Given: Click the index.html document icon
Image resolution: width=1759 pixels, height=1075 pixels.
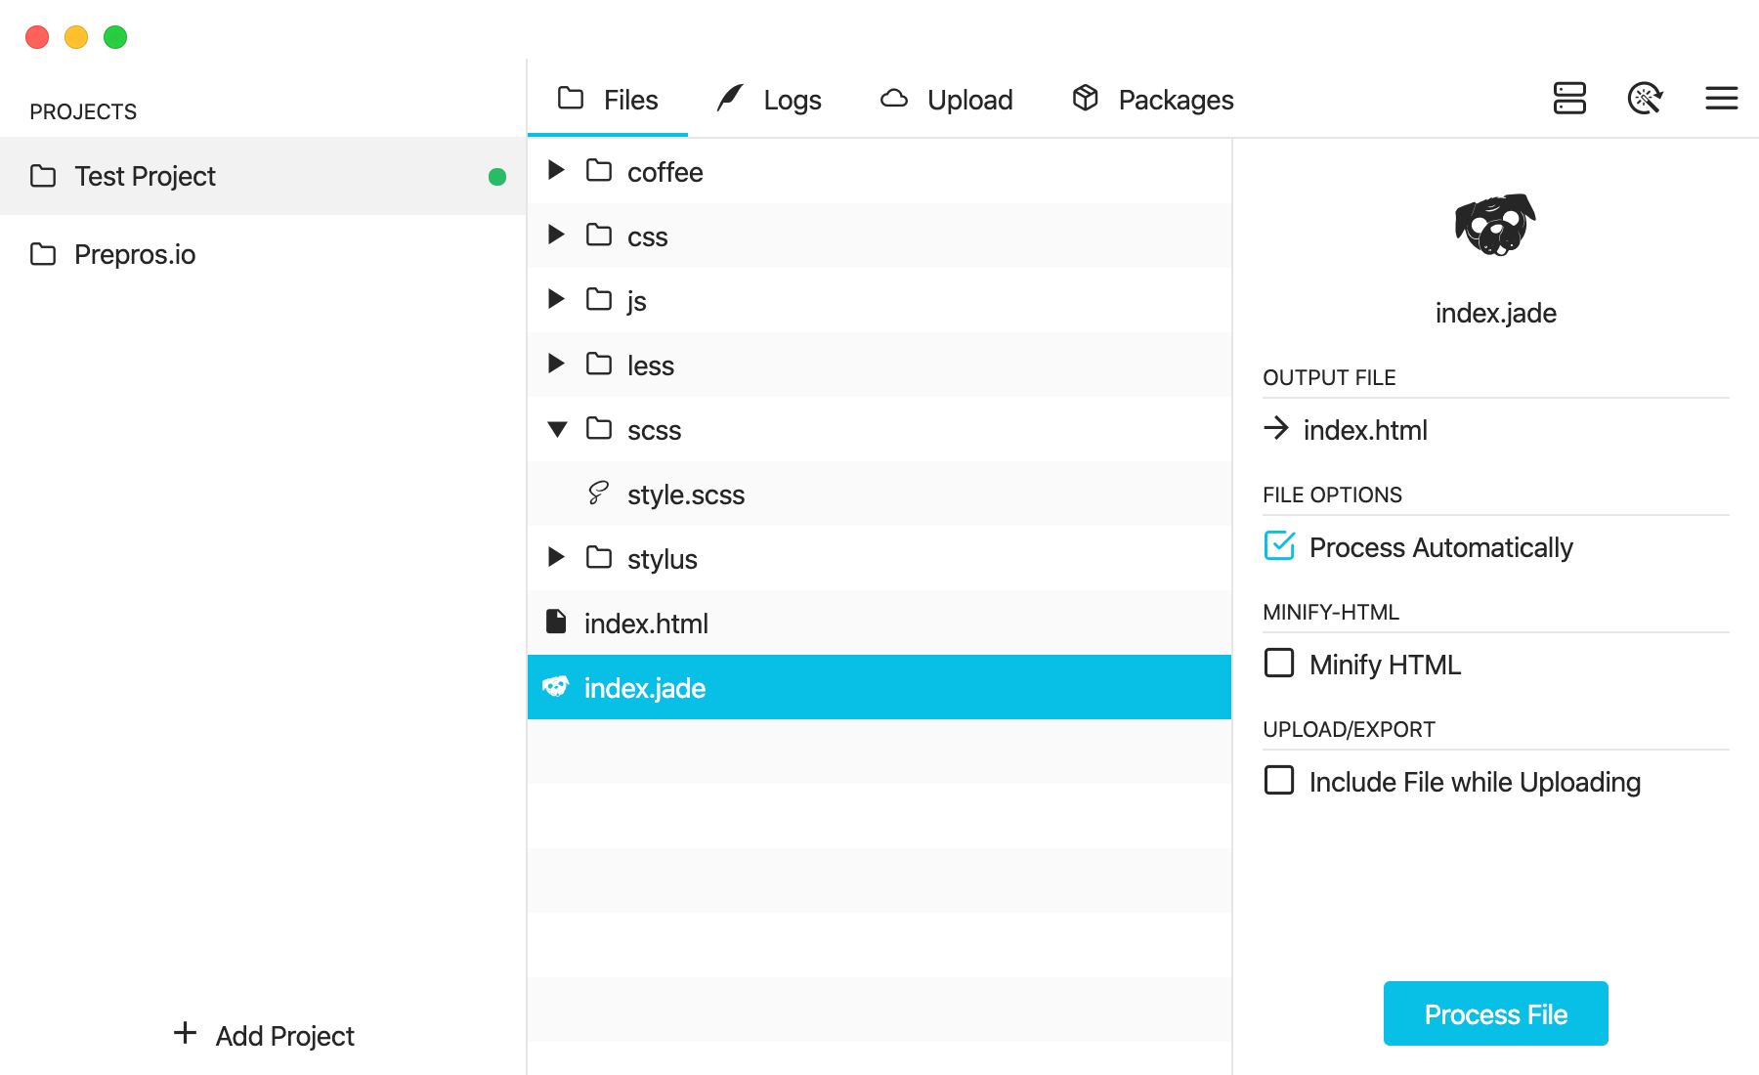Looking at the screenshot, I should coord(556,623).
